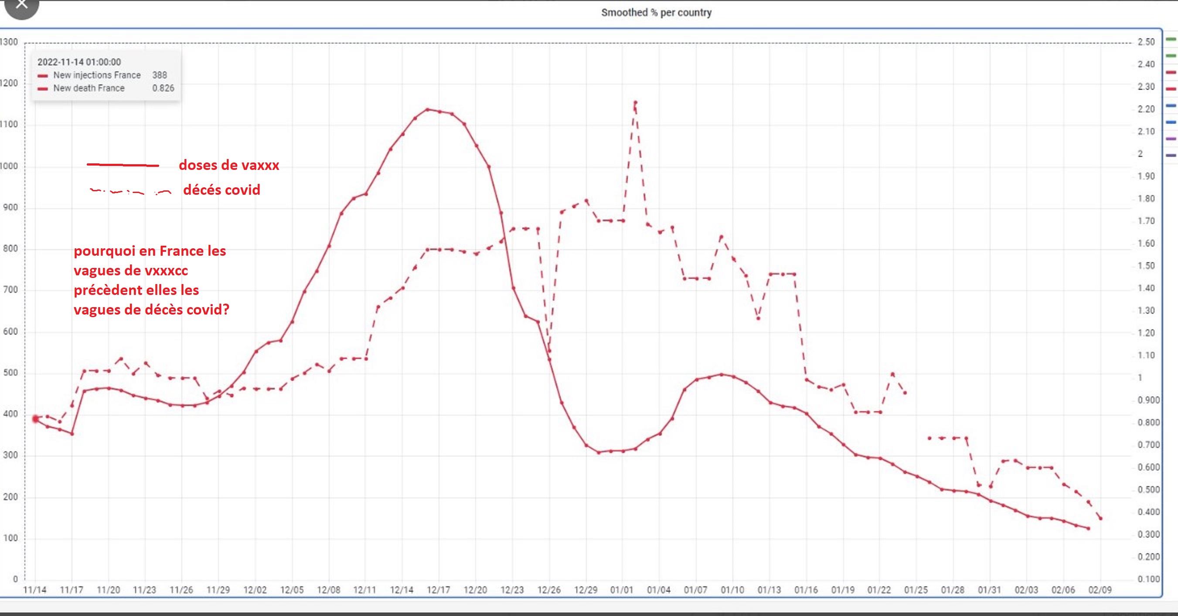The height and width of the screenshot is (616, 1178).
Task: Toggle the upper red legend series
Action: tap(1171, 72)
